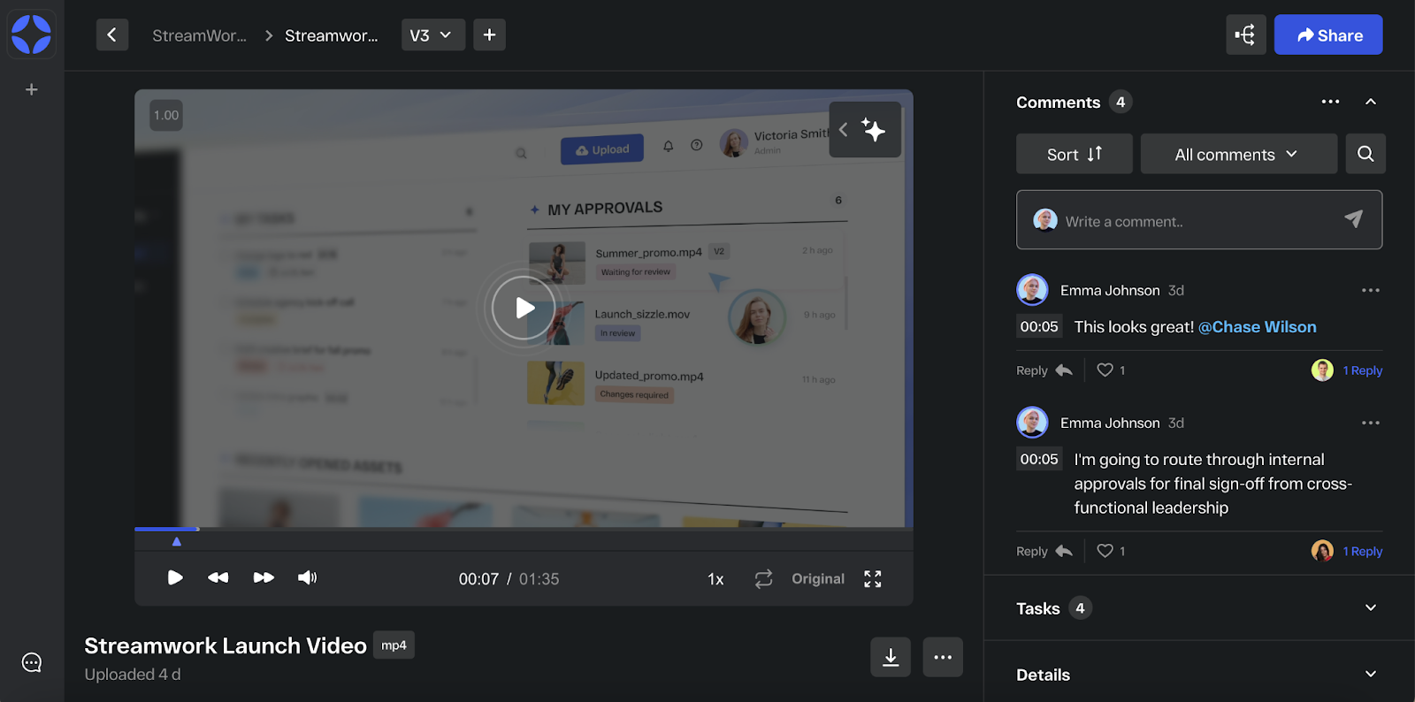Open options for 'route through internal' comment
The width and height of the screenshot is (1415, 702).
[x=1371, y=423]
